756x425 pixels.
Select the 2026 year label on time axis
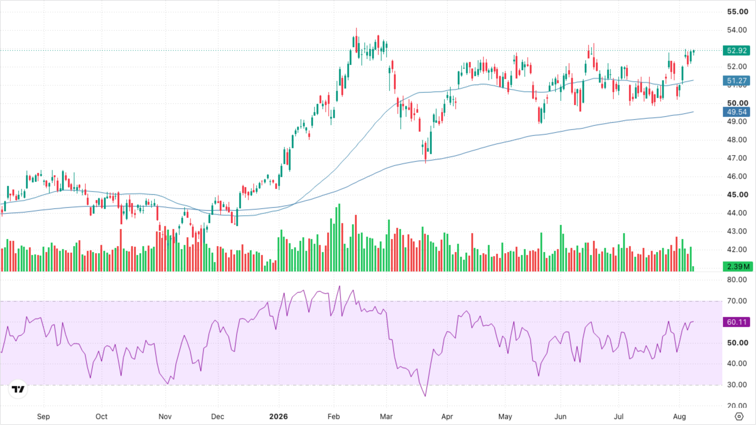(278, 416)
